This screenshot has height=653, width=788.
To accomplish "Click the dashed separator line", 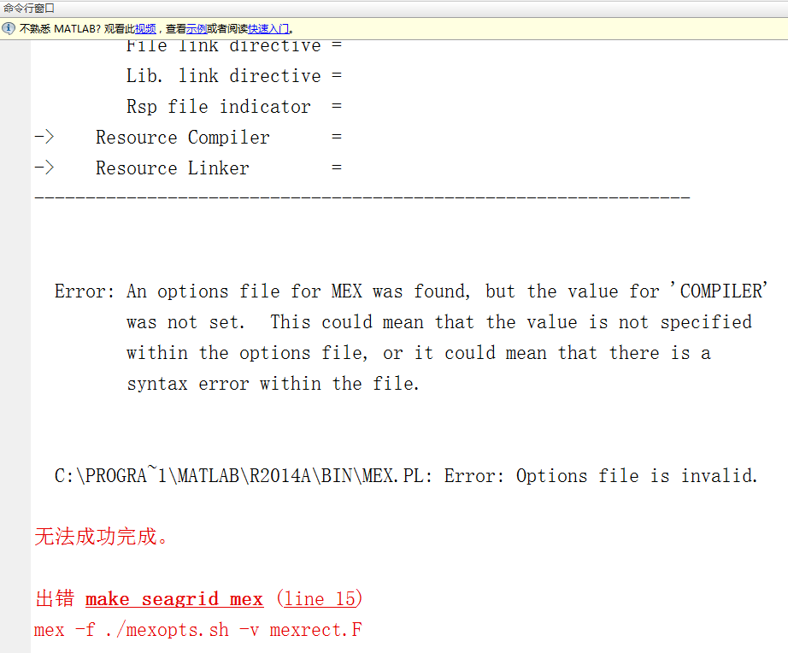I will (362, 197).
